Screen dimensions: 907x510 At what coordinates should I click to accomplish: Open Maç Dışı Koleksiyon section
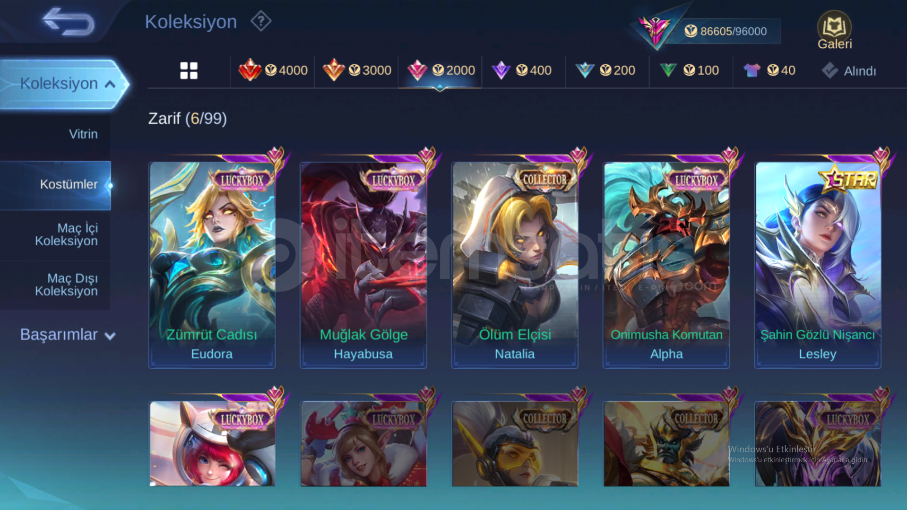point(67,285)
